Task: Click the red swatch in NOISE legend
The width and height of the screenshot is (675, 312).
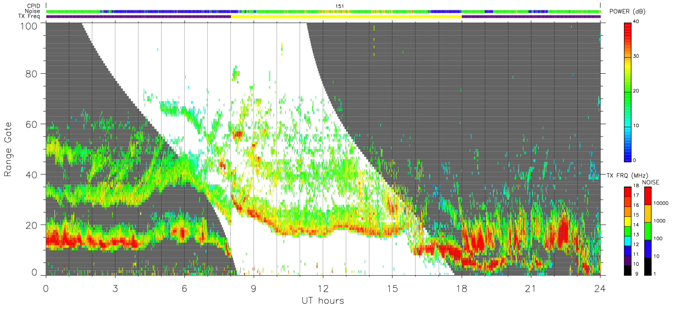Action: click(x=647, y=196)
